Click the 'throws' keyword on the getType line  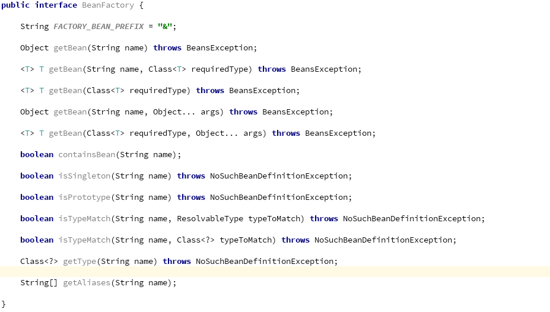177,262
